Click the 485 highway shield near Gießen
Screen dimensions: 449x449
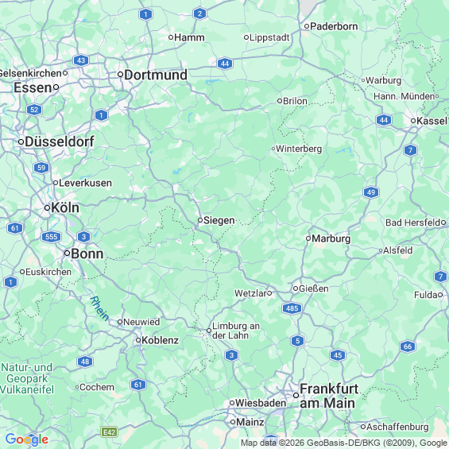click(292, 308)
